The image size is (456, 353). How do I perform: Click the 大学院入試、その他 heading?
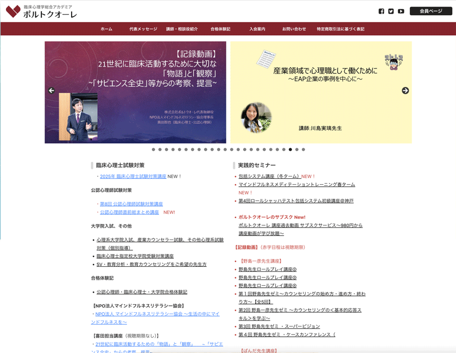pyautogui.click(x=111, y=226)
